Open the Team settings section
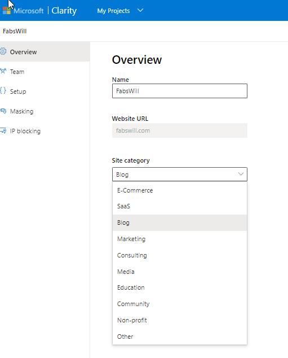 [x=45, y=72]
